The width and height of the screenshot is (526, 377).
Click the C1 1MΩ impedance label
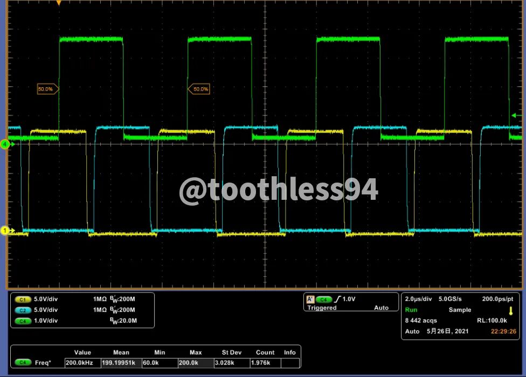click(x=100, y=299)
